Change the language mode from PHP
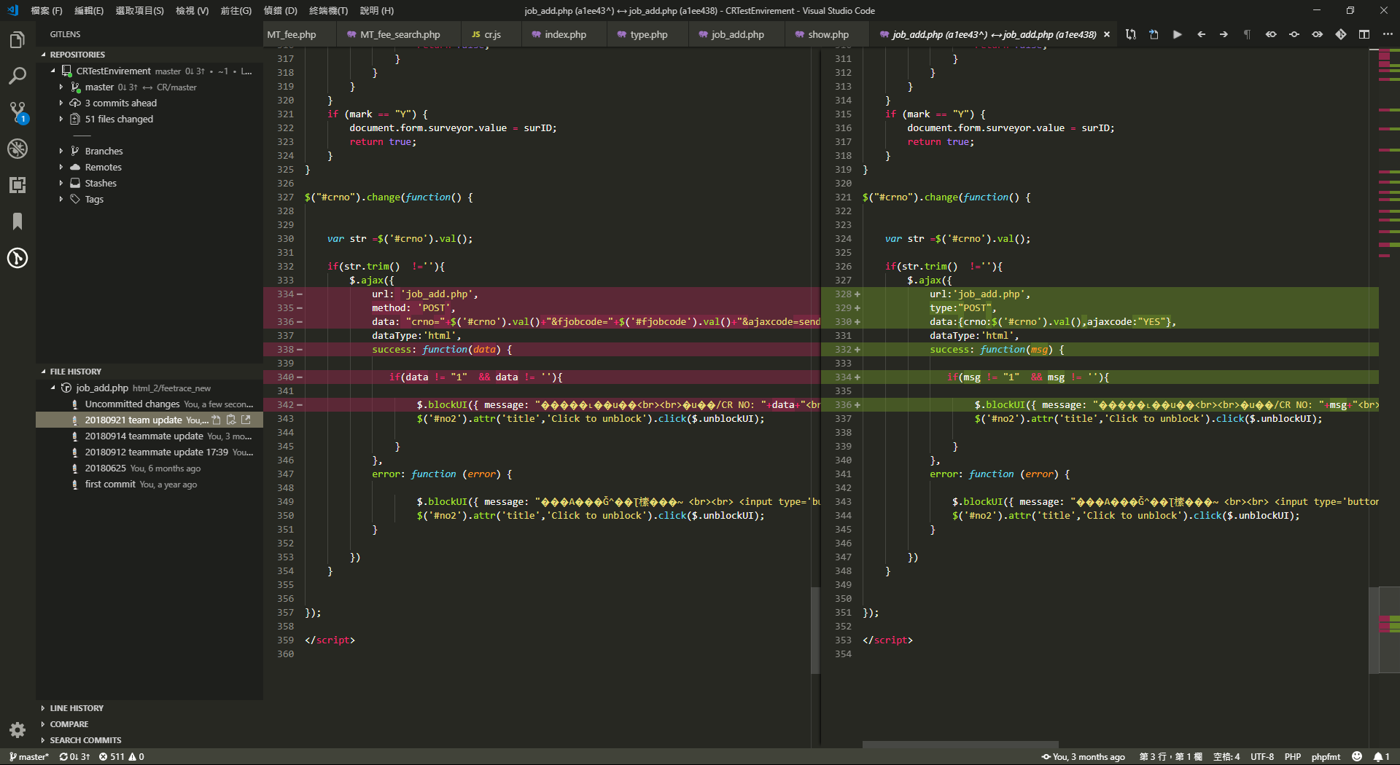 click(1293, 756)
